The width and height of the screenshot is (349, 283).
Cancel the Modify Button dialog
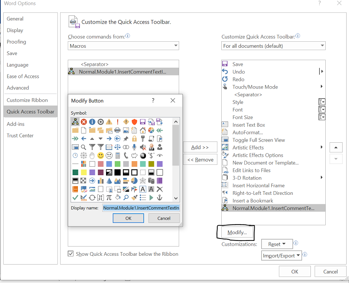164,218
